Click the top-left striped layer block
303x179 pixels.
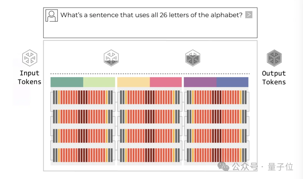point(83,97)
